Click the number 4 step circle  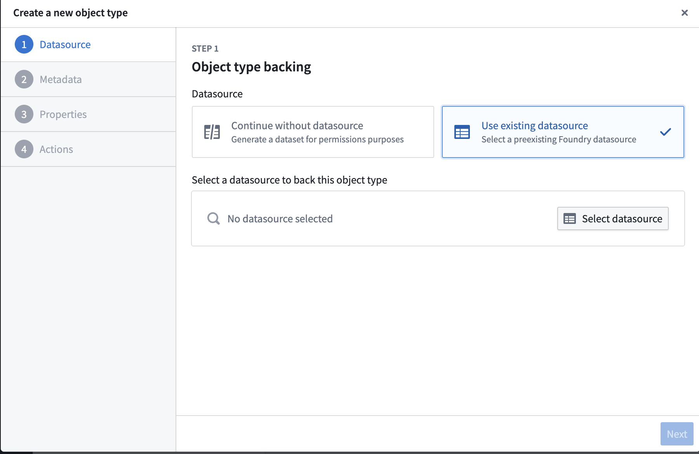click(24, 149)
